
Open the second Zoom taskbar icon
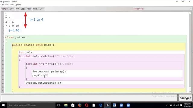click(128, 105)
